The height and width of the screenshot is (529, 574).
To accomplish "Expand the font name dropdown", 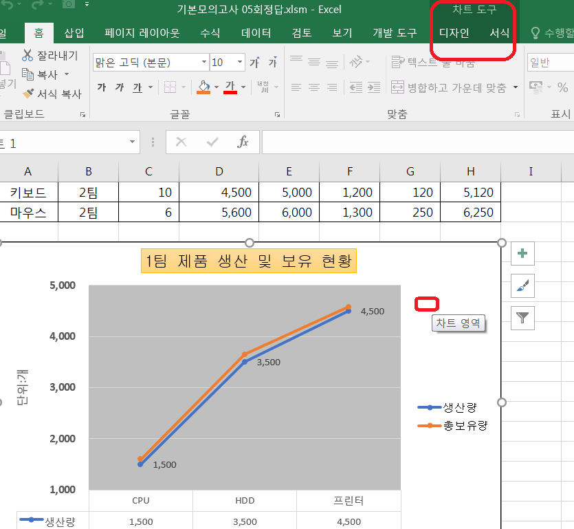I will 204,63.
